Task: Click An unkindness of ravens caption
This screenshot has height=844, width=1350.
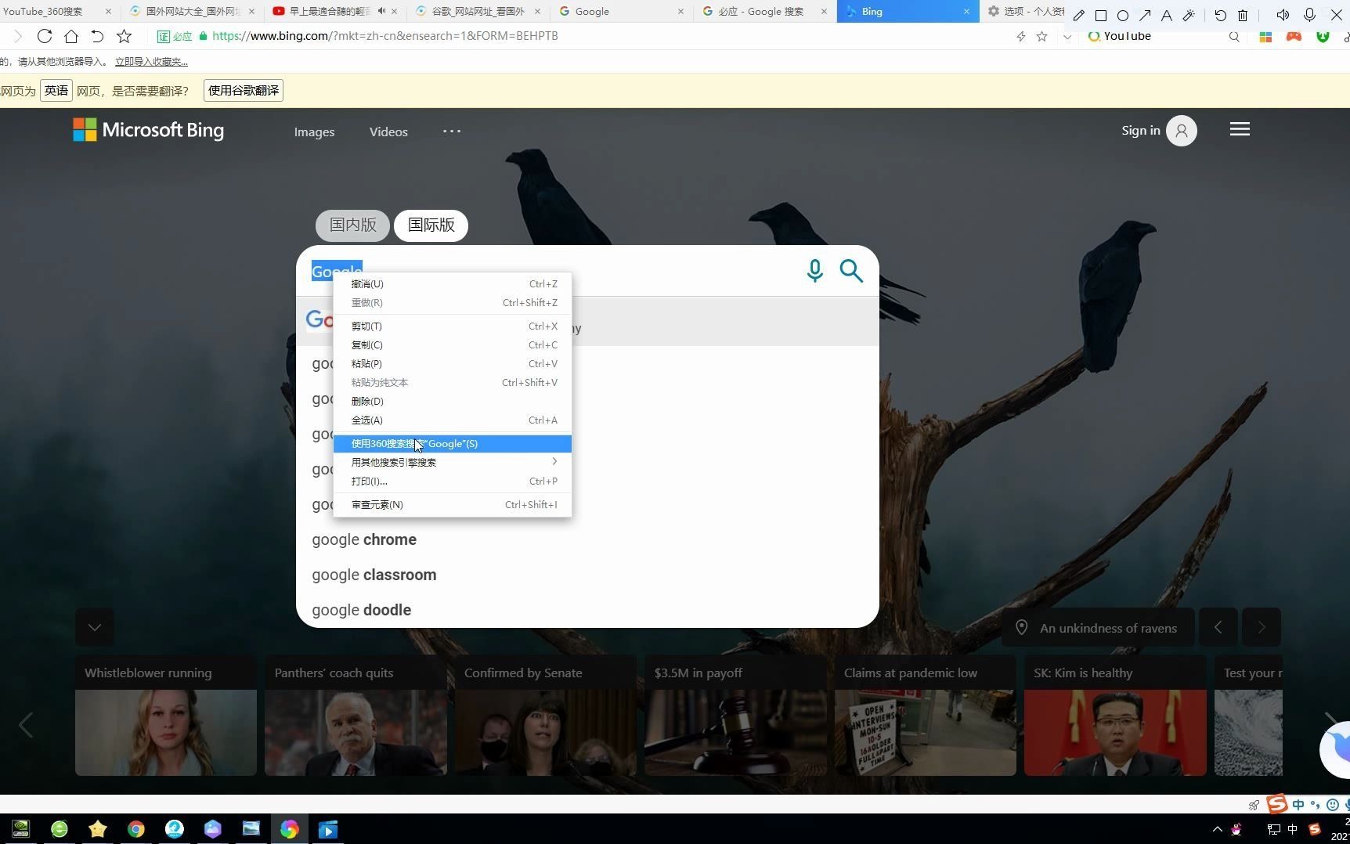Action: click(x=1108, y=628)
